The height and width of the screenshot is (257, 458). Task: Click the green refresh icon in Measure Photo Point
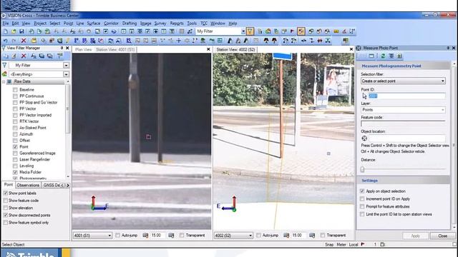point(383,56)
